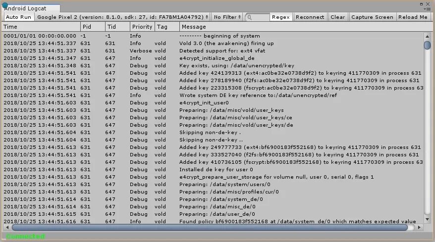Select 'Preparing: /data/misc/vold/user_keys' row
The height and width of the screenshot is (242, 435).
[213, 110]
